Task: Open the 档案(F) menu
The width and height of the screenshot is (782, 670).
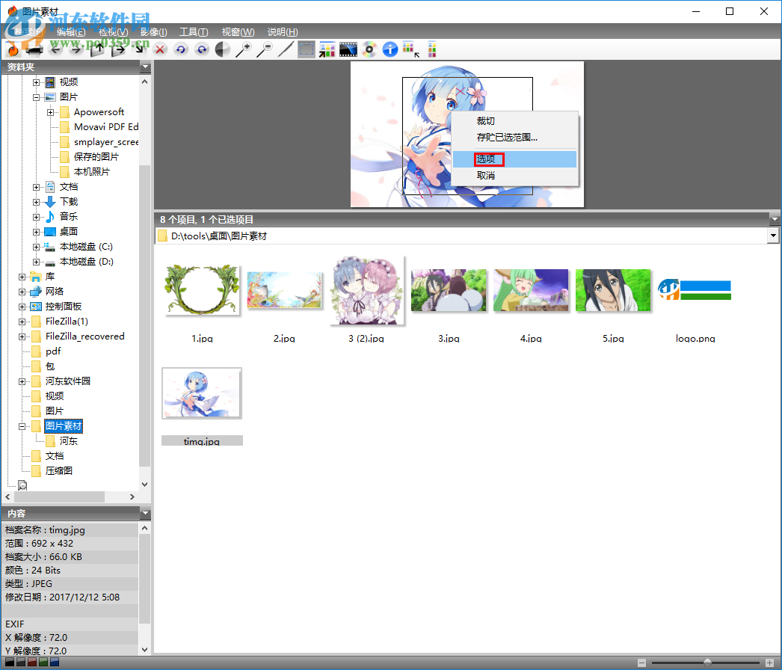Action: click(x=29, y=32)
